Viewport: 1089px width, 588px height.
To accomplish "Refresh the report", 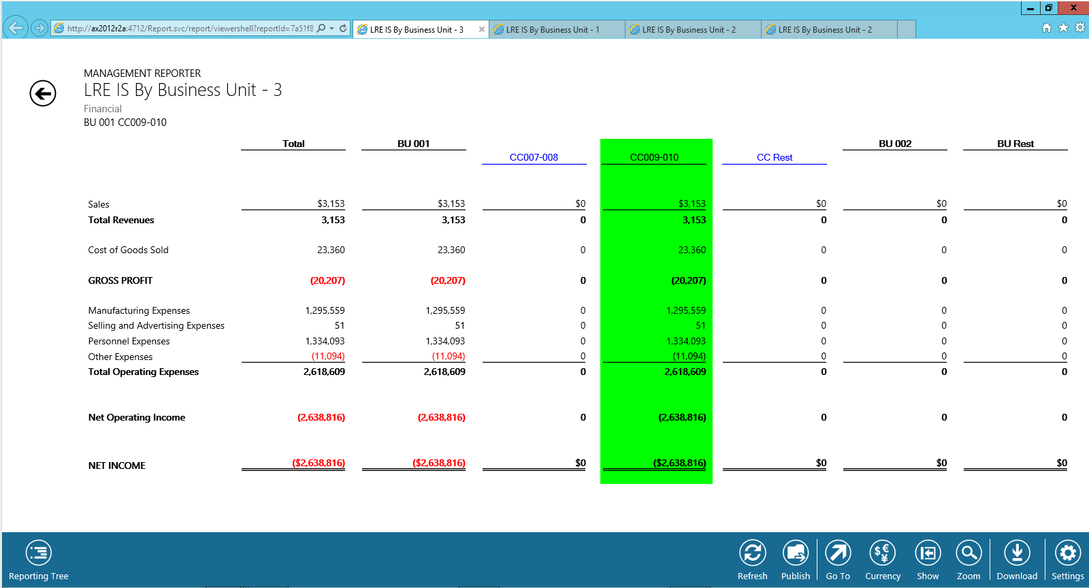I will tap(752, 553).
